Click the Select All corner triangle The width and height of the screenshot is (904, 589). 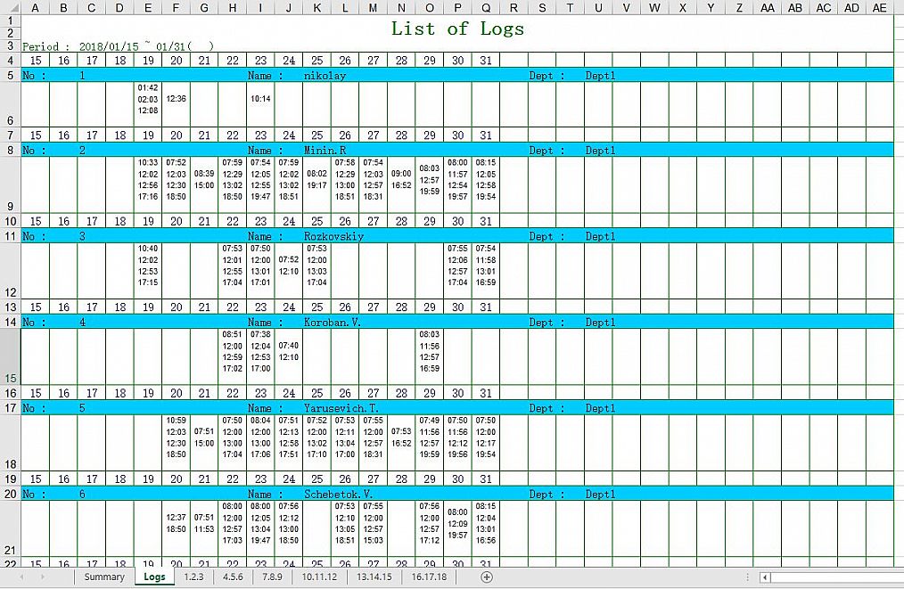pos(10,8)
